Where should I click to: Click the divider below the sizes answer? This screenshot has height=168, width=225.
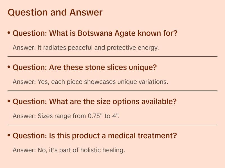click(112, 125)
